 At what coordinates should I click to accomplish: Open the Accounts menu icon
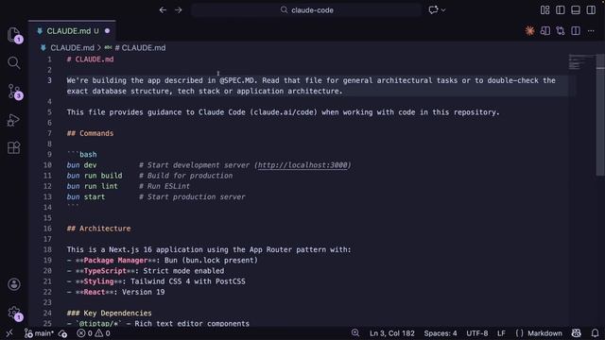14,284
